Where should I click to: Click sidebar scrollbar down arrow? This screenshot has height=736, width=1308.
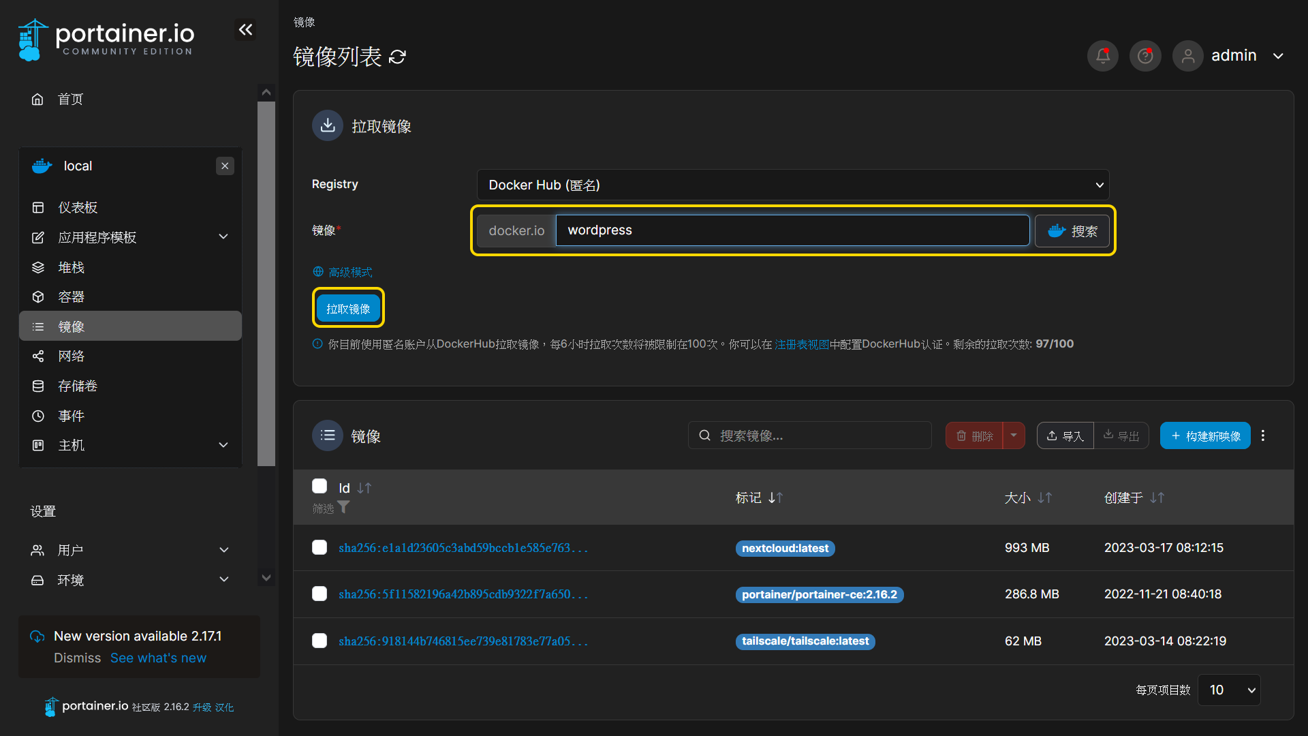pos(266,578)
